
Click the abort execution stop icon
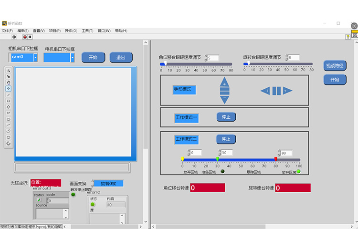coord(25,37)
